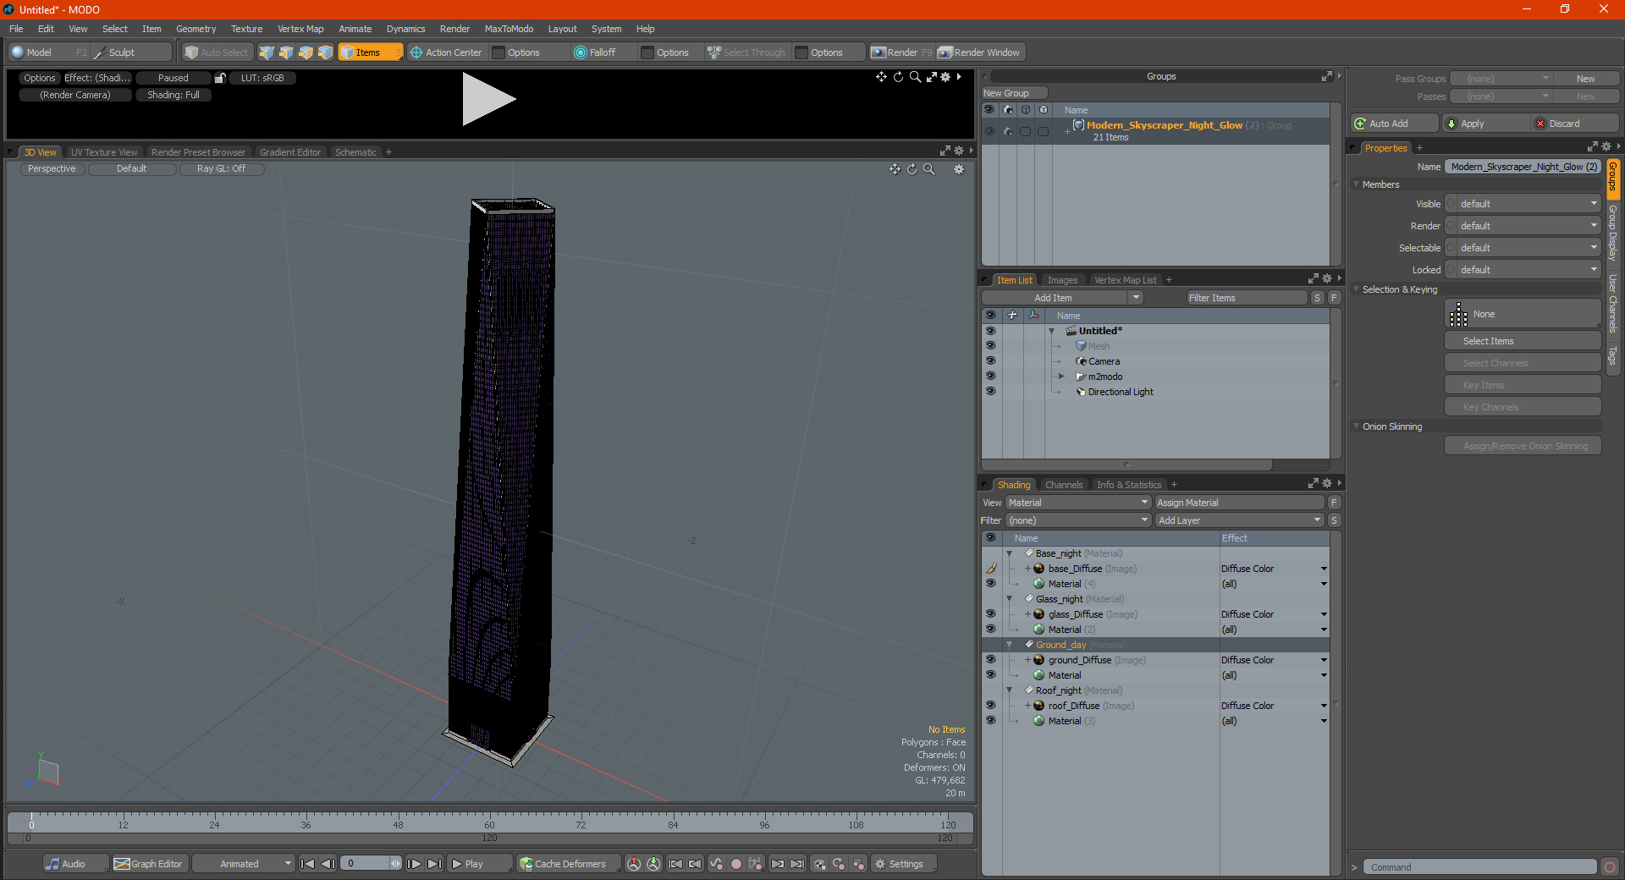Collapse Base_night material group

pos(1010,553)
